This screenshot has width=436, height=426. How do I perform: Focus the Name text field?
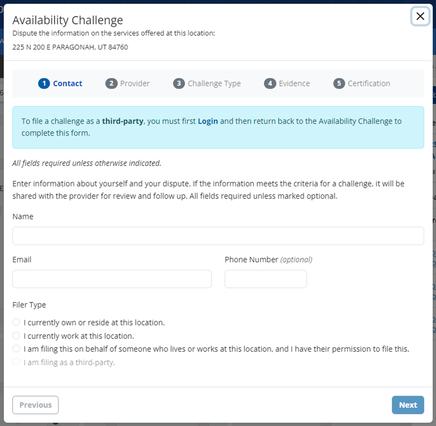(x=218, y=236)
